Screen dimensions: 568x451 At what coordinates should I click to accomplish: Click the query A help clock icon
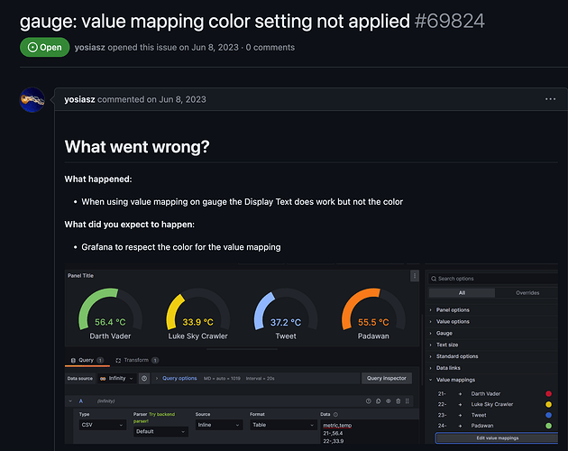pyautogui.click(x=369, y=401)
